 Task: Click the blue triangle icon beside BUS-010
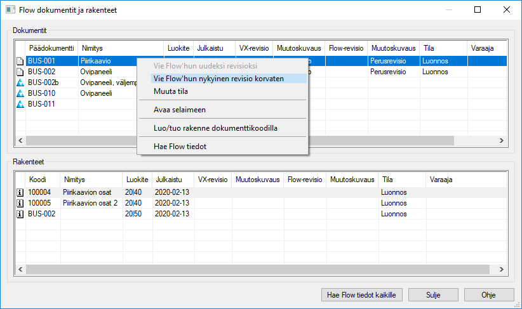click(20, 93)
